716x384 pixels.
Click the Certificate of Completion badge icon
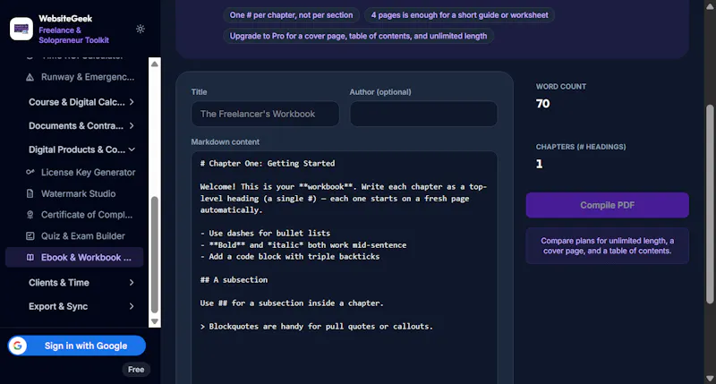click(30, 215)
